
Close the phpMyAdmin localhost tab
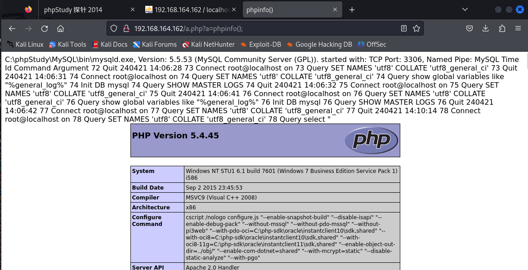234,10
